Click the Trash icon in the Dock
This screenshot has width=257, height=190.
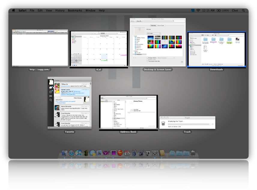tap(193, 153)
